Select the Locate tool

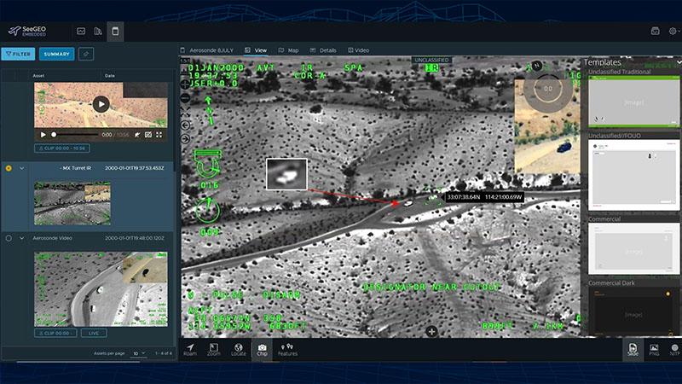pos(239,350)
